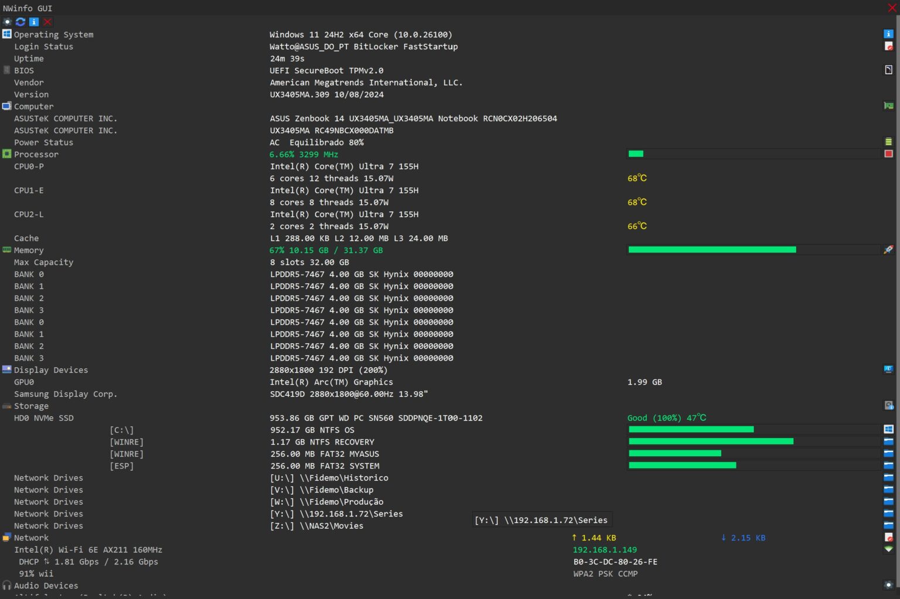Open the folder icon for V:\ Backup drive
Screen dimensions: 900x599
click(888, 490)
